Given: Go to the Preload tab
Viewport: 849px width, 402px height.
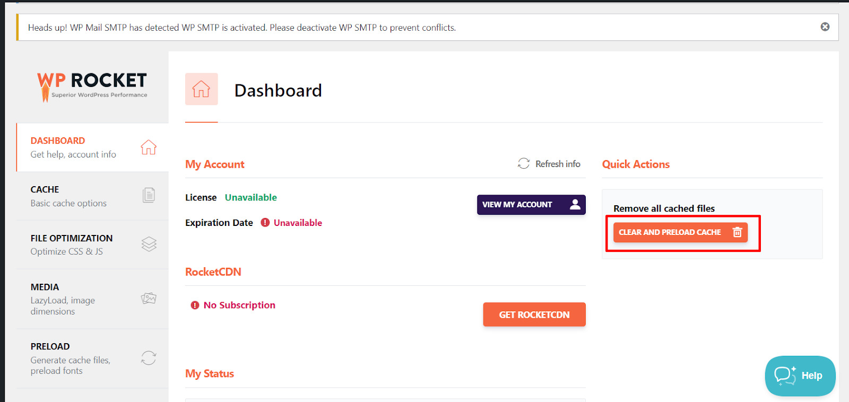Looking at the screenshot, I should [70, 358].
